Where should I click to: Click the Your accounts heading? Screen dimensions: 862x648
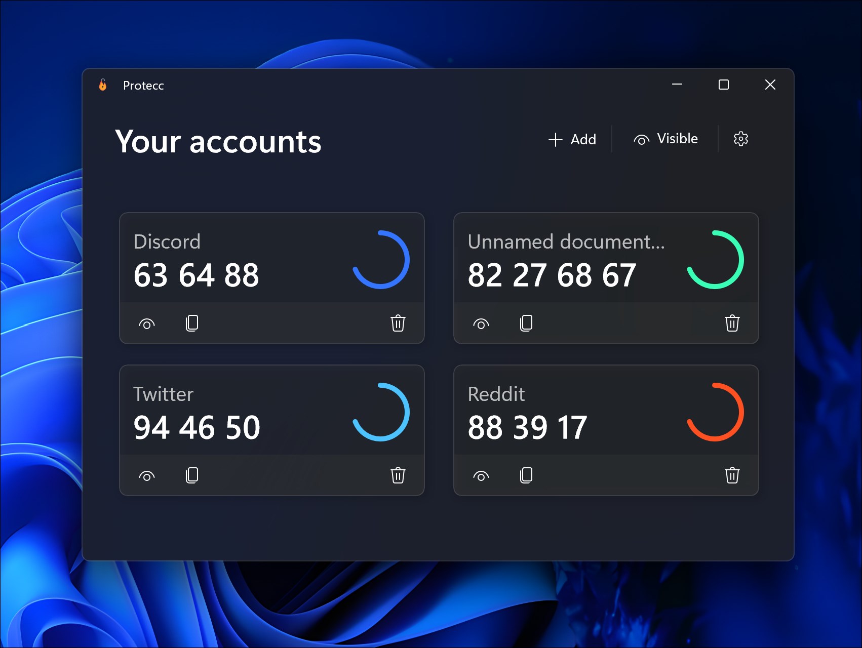pos(218,142)
